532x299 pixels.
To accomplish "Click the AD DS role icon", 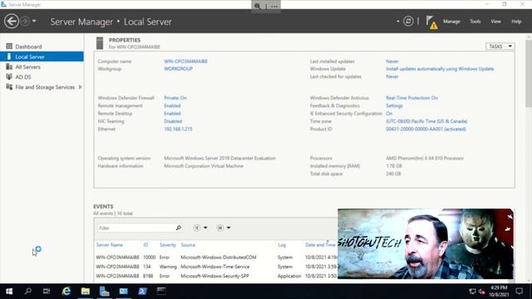I will tap(9, 76).
